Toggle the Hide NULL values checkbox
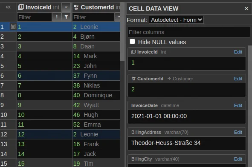The image size is (252, 167). [132, 42]
